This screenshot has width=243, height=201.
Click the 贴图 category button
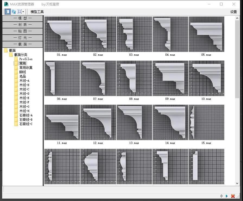(x=23, y=31)
